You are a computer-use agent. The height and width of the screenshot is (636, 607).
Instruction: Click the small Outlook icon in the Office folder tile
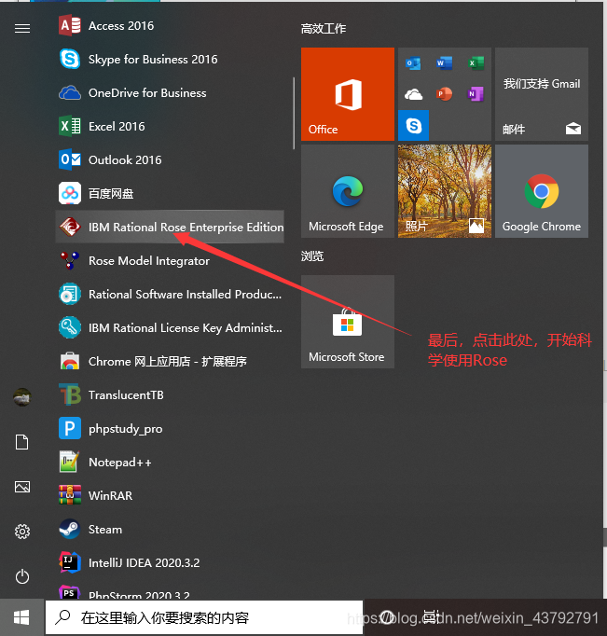click(413, 63)
